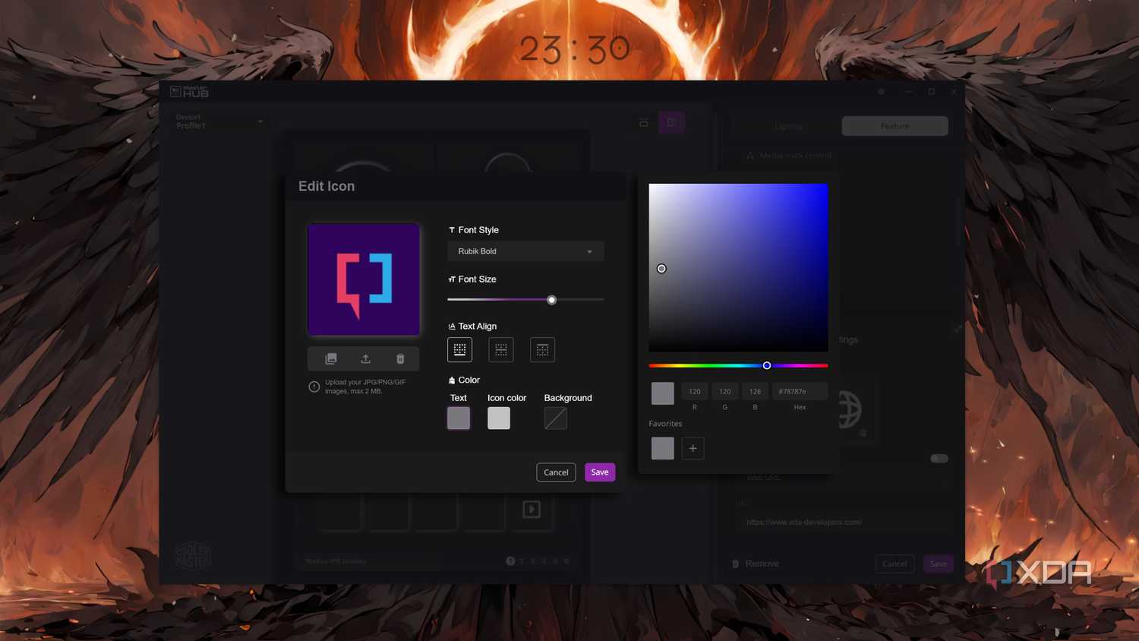Click the background panel's Save button
Viewport: 1139px width, 641px height.
tap(939, 564)
